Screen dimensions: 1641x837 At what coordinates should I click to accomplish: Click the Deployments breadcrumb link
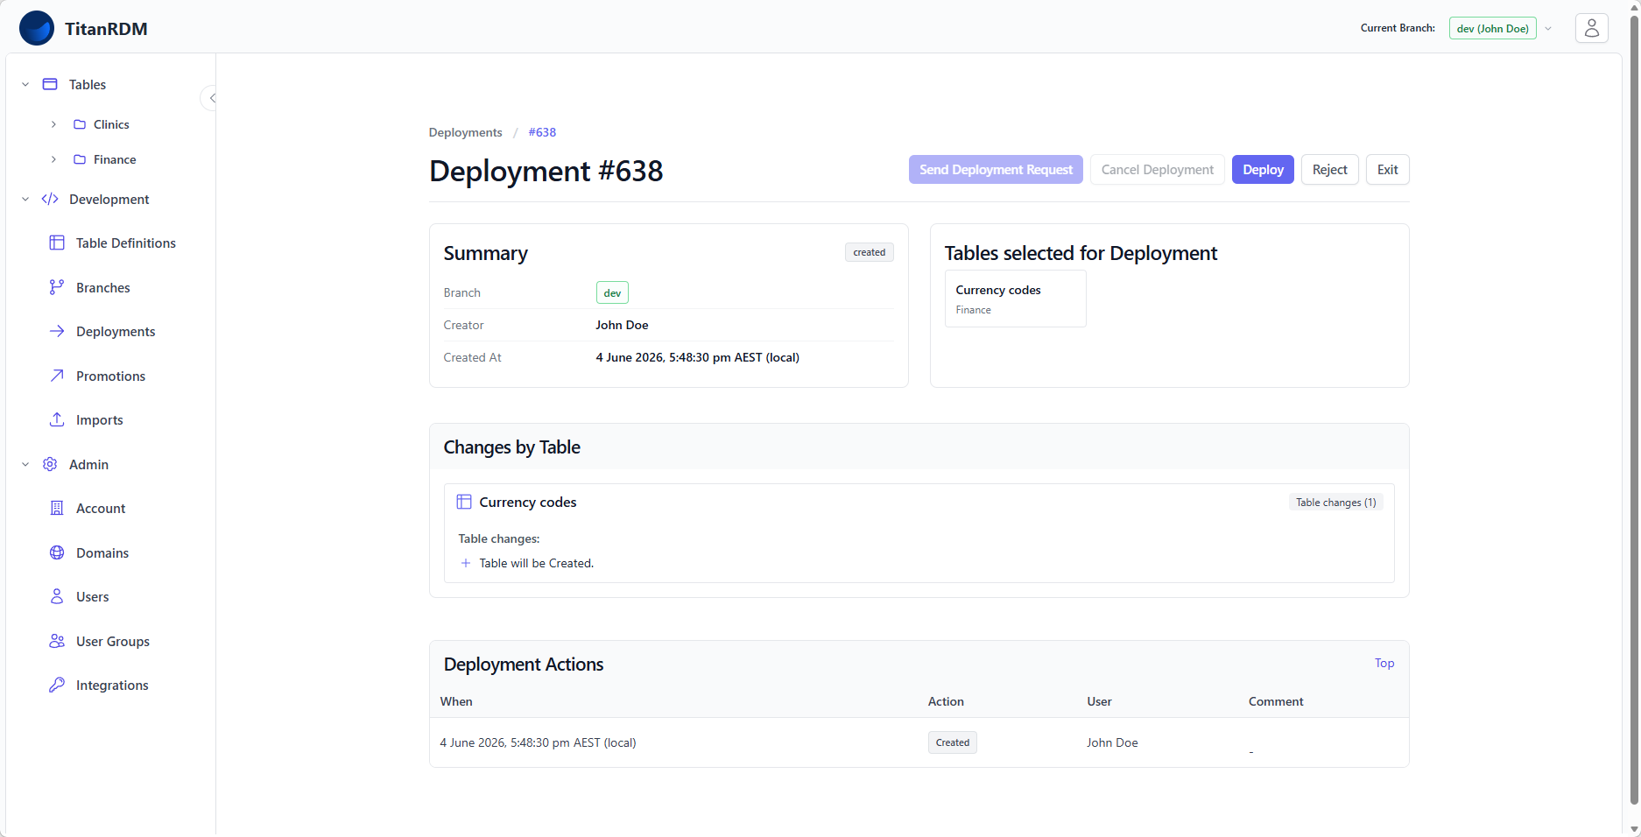pos(465,132)
